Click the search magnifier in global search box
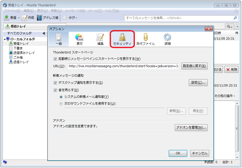Image resolution: width=242 pixels, height=168 pixels. (235, 18)
